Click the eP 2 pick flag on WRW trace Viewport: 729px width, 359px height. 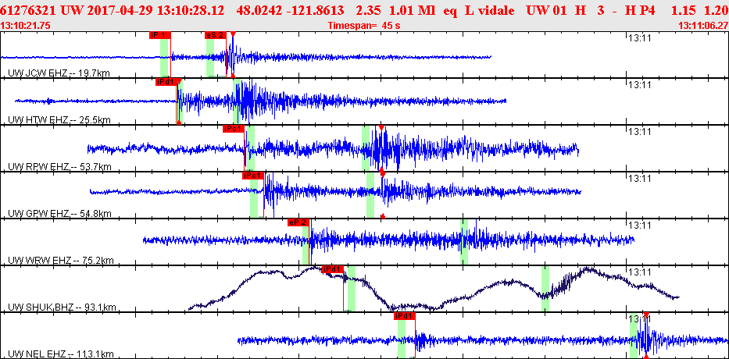pyautogui.click(x=298, y=222)
